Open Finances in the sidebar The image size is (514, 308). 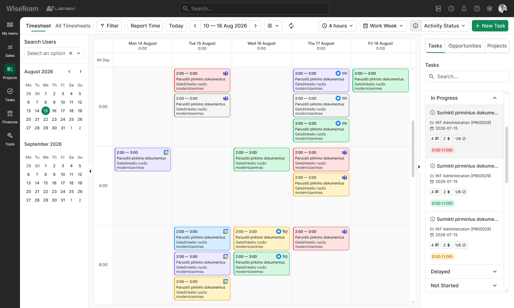(x=10, y=117)
